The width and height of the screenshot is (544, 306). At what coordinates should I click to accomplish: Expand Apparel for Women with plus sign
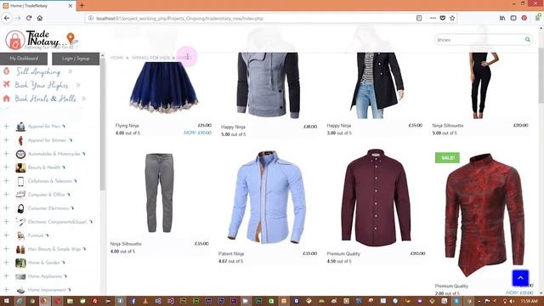(x=6, y=139)
